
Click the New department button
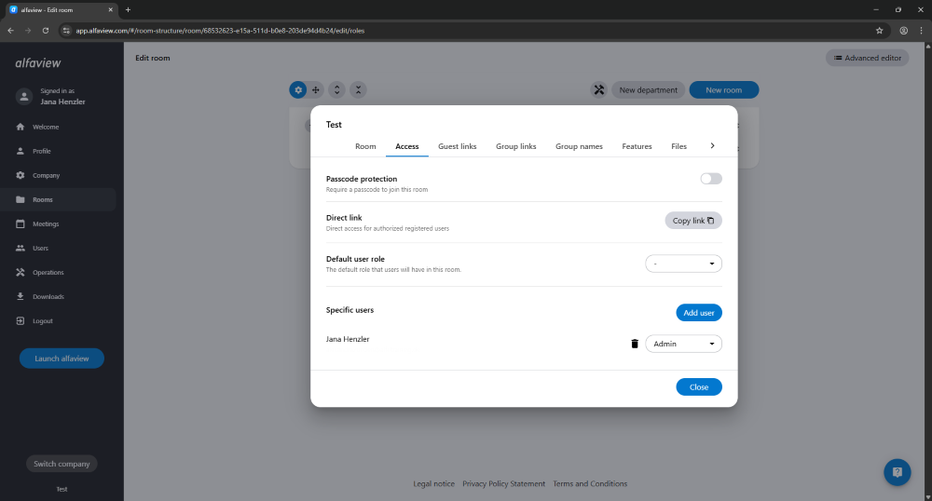pyautogui.click(x=648, y=89)
